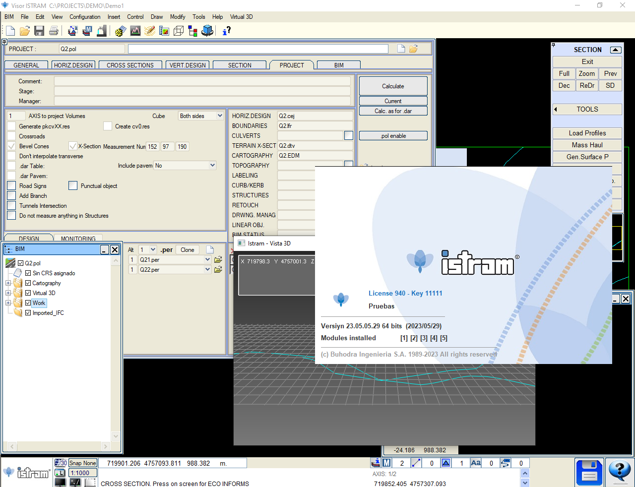Screen dimensions: 635x487
Task: Click the blue 3D cube toolbar icon
Action: (207, 31)
